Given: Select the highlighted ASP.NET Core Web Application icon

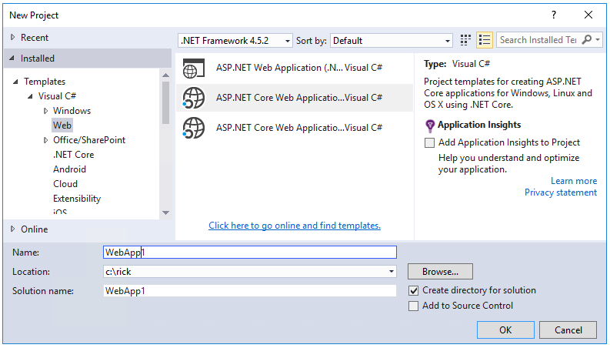Looking at the screenshot, I should coord(193,98).
